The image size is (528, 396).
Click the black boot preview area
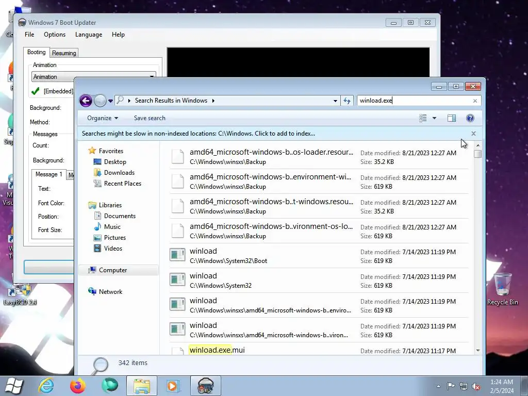point(298,62)
